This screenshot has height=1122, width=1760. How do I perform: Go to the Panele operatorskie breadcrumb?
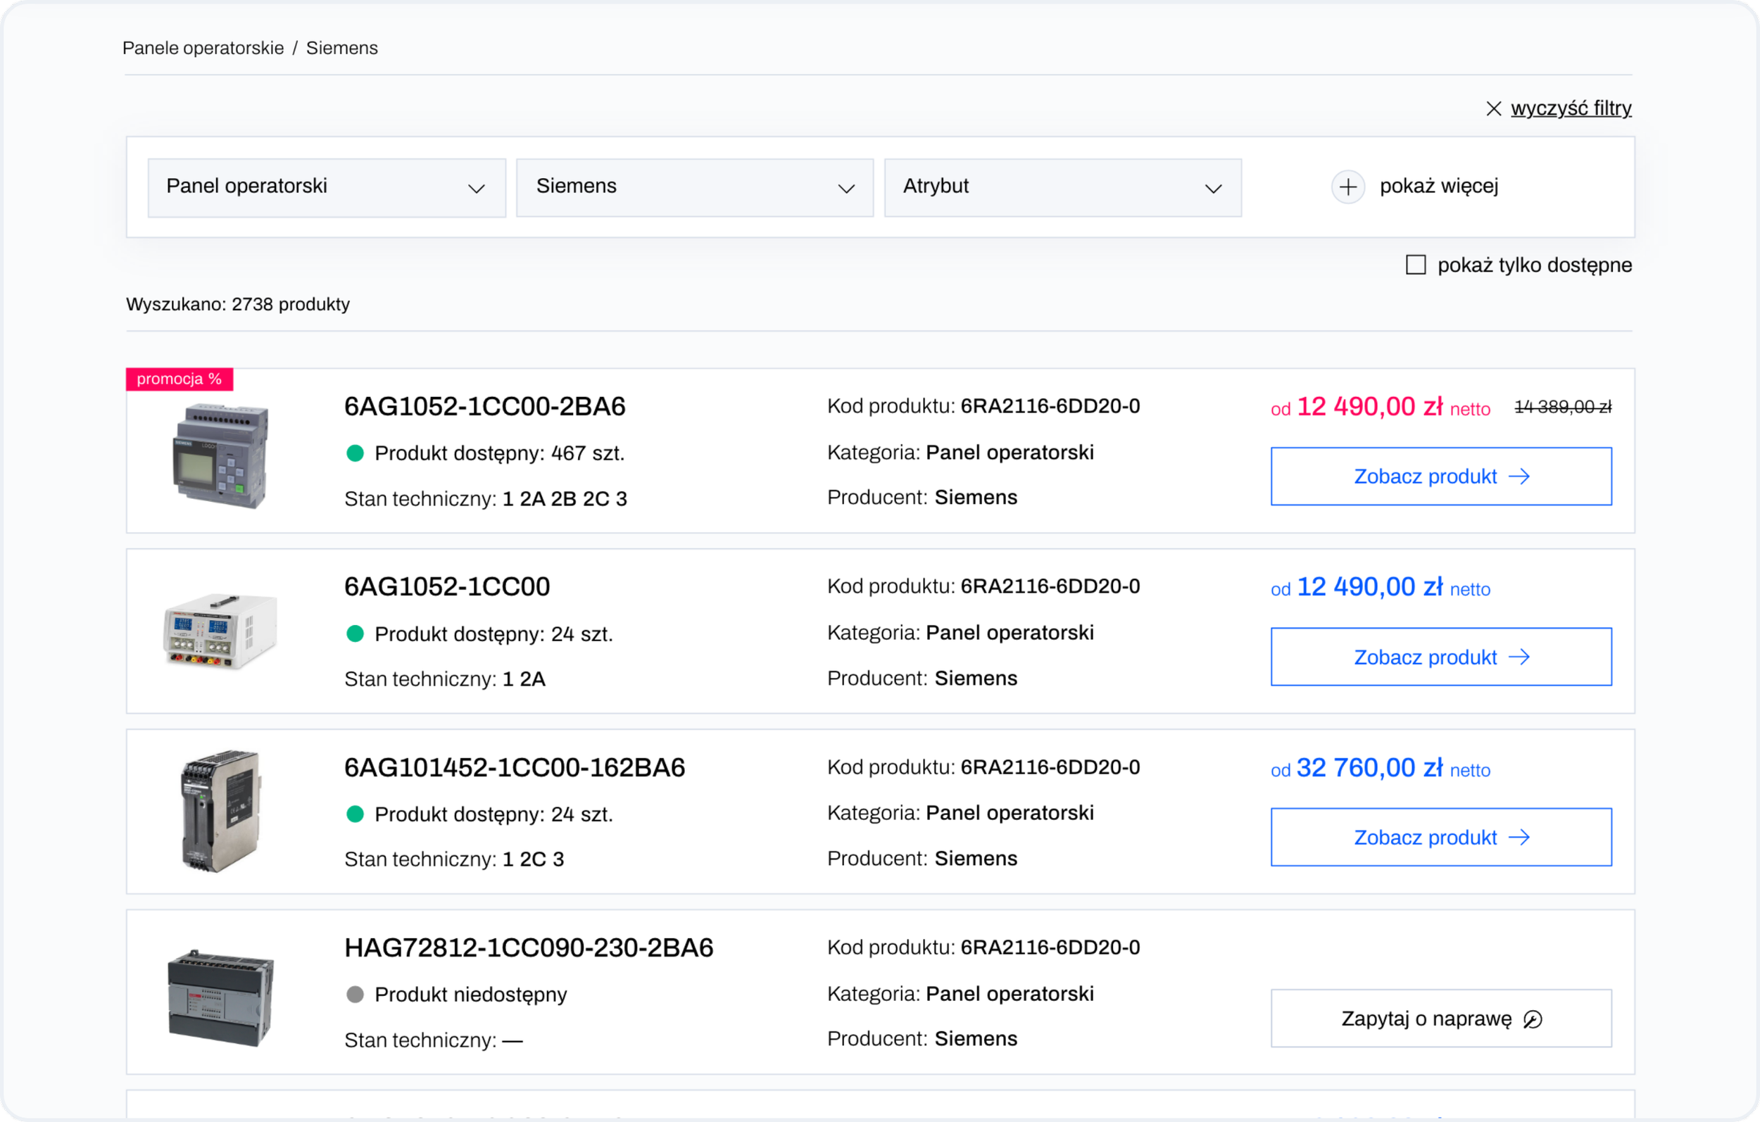[x=203, y=49]
